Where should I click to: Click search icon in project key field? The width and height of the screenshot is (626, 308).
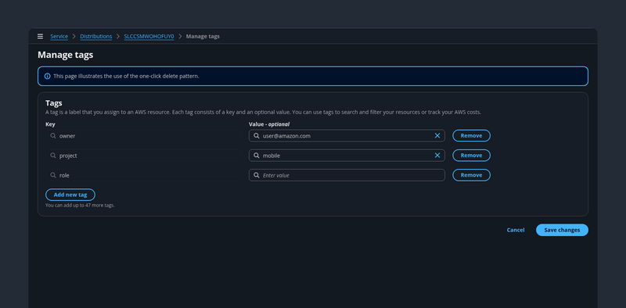tap(53, 156)
